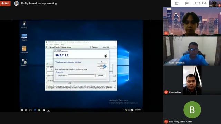This screenshot has height=124, width=221.
Task: Click the padlock icon in registration dialog
Action: click(x=105, y=55)
